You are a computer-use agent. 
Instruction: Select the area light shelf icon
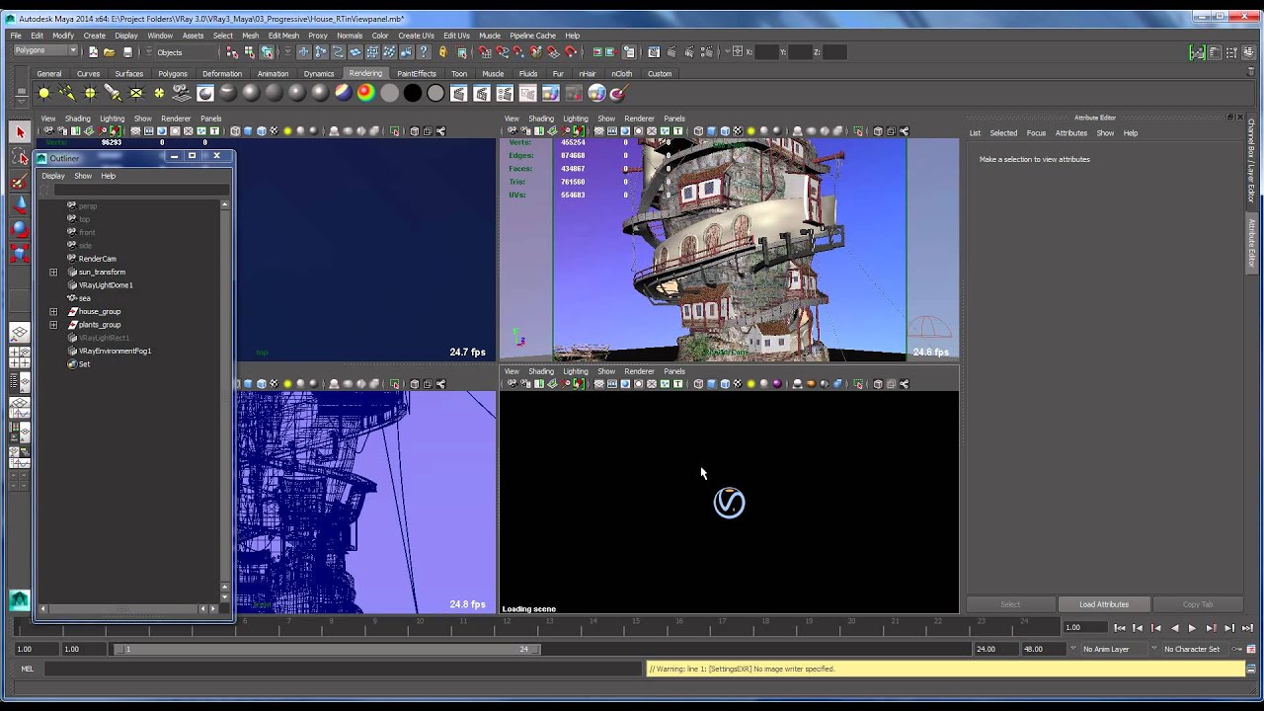pyautogui.click(x=136, y=93)
